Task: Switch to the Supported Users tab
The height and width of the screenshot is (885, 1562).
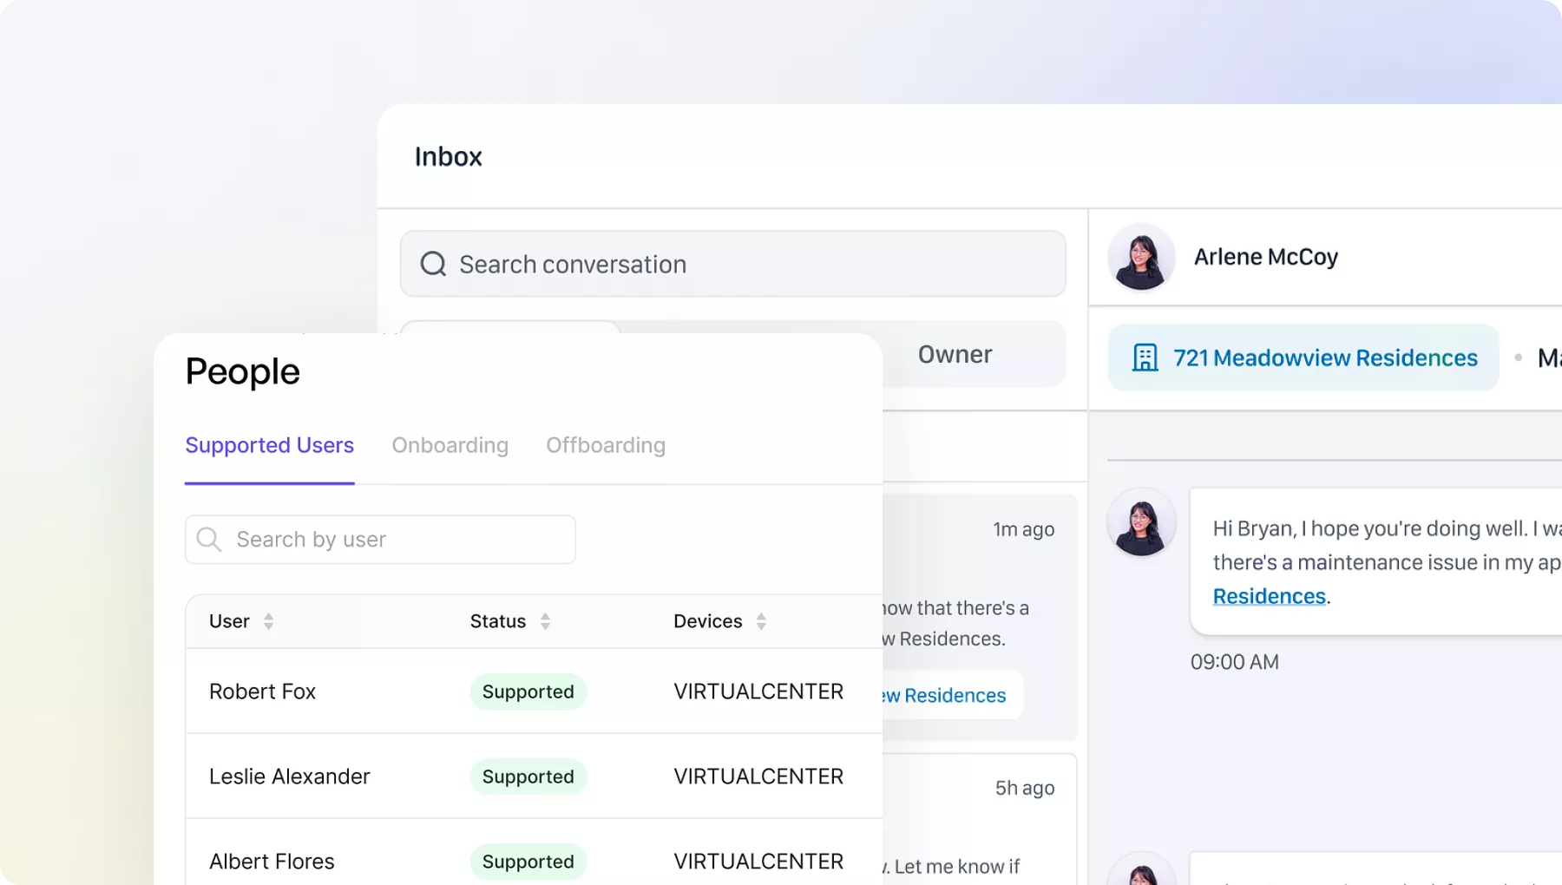Action: 269,445
